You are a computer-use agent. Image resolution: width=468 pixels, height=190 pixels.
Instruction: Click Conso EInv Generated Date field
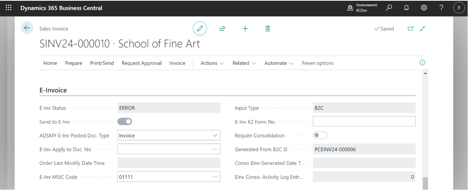point(364,163)
